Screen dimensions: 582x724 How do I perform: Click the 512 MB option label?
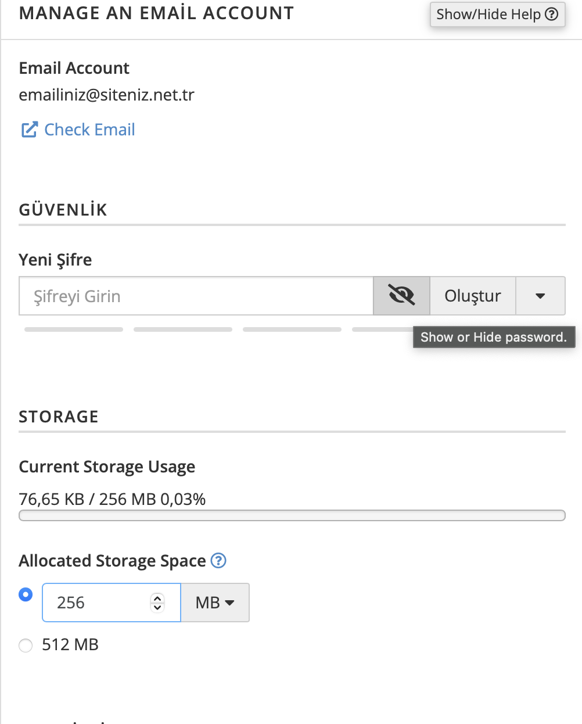[70, 644]
